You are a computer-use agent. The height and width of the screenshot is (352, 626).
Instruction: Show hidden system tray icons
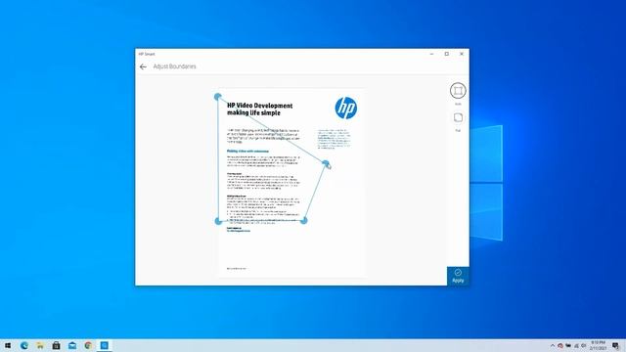pyautogui.click(x=553, y=345)
